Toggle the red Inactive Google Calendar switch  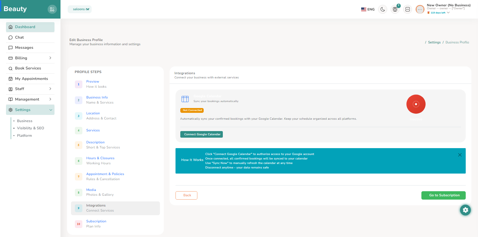click(416, 104)
